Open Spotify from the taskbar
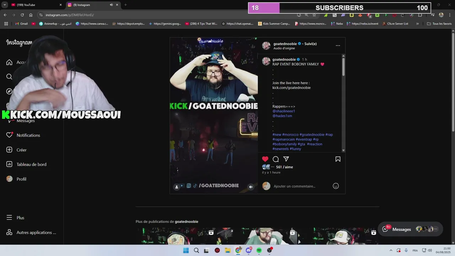The height and width of the screenshot is (256, 455). (x=259, y=250)
